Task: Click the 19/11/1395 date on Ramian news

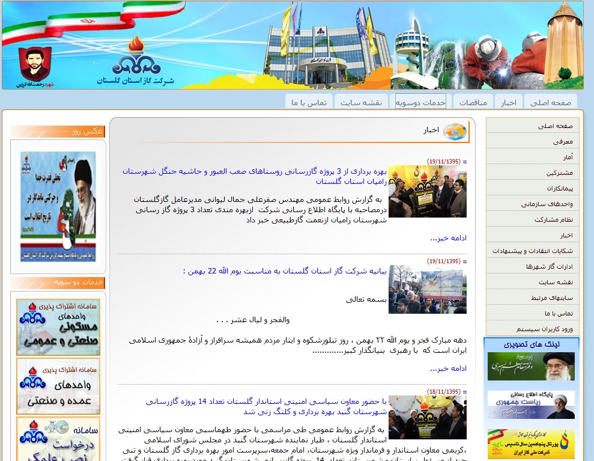Action: [444, 161]
